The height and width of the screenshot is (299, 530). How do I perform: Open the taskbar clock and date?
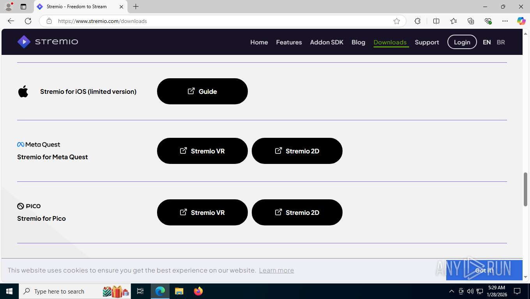pos(496,291)
